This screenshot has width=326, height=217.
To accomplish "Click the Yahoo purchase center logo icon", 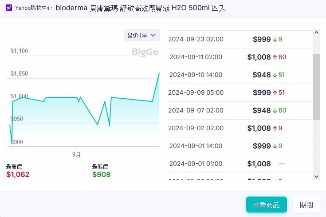I will click(x=9, y=8).
